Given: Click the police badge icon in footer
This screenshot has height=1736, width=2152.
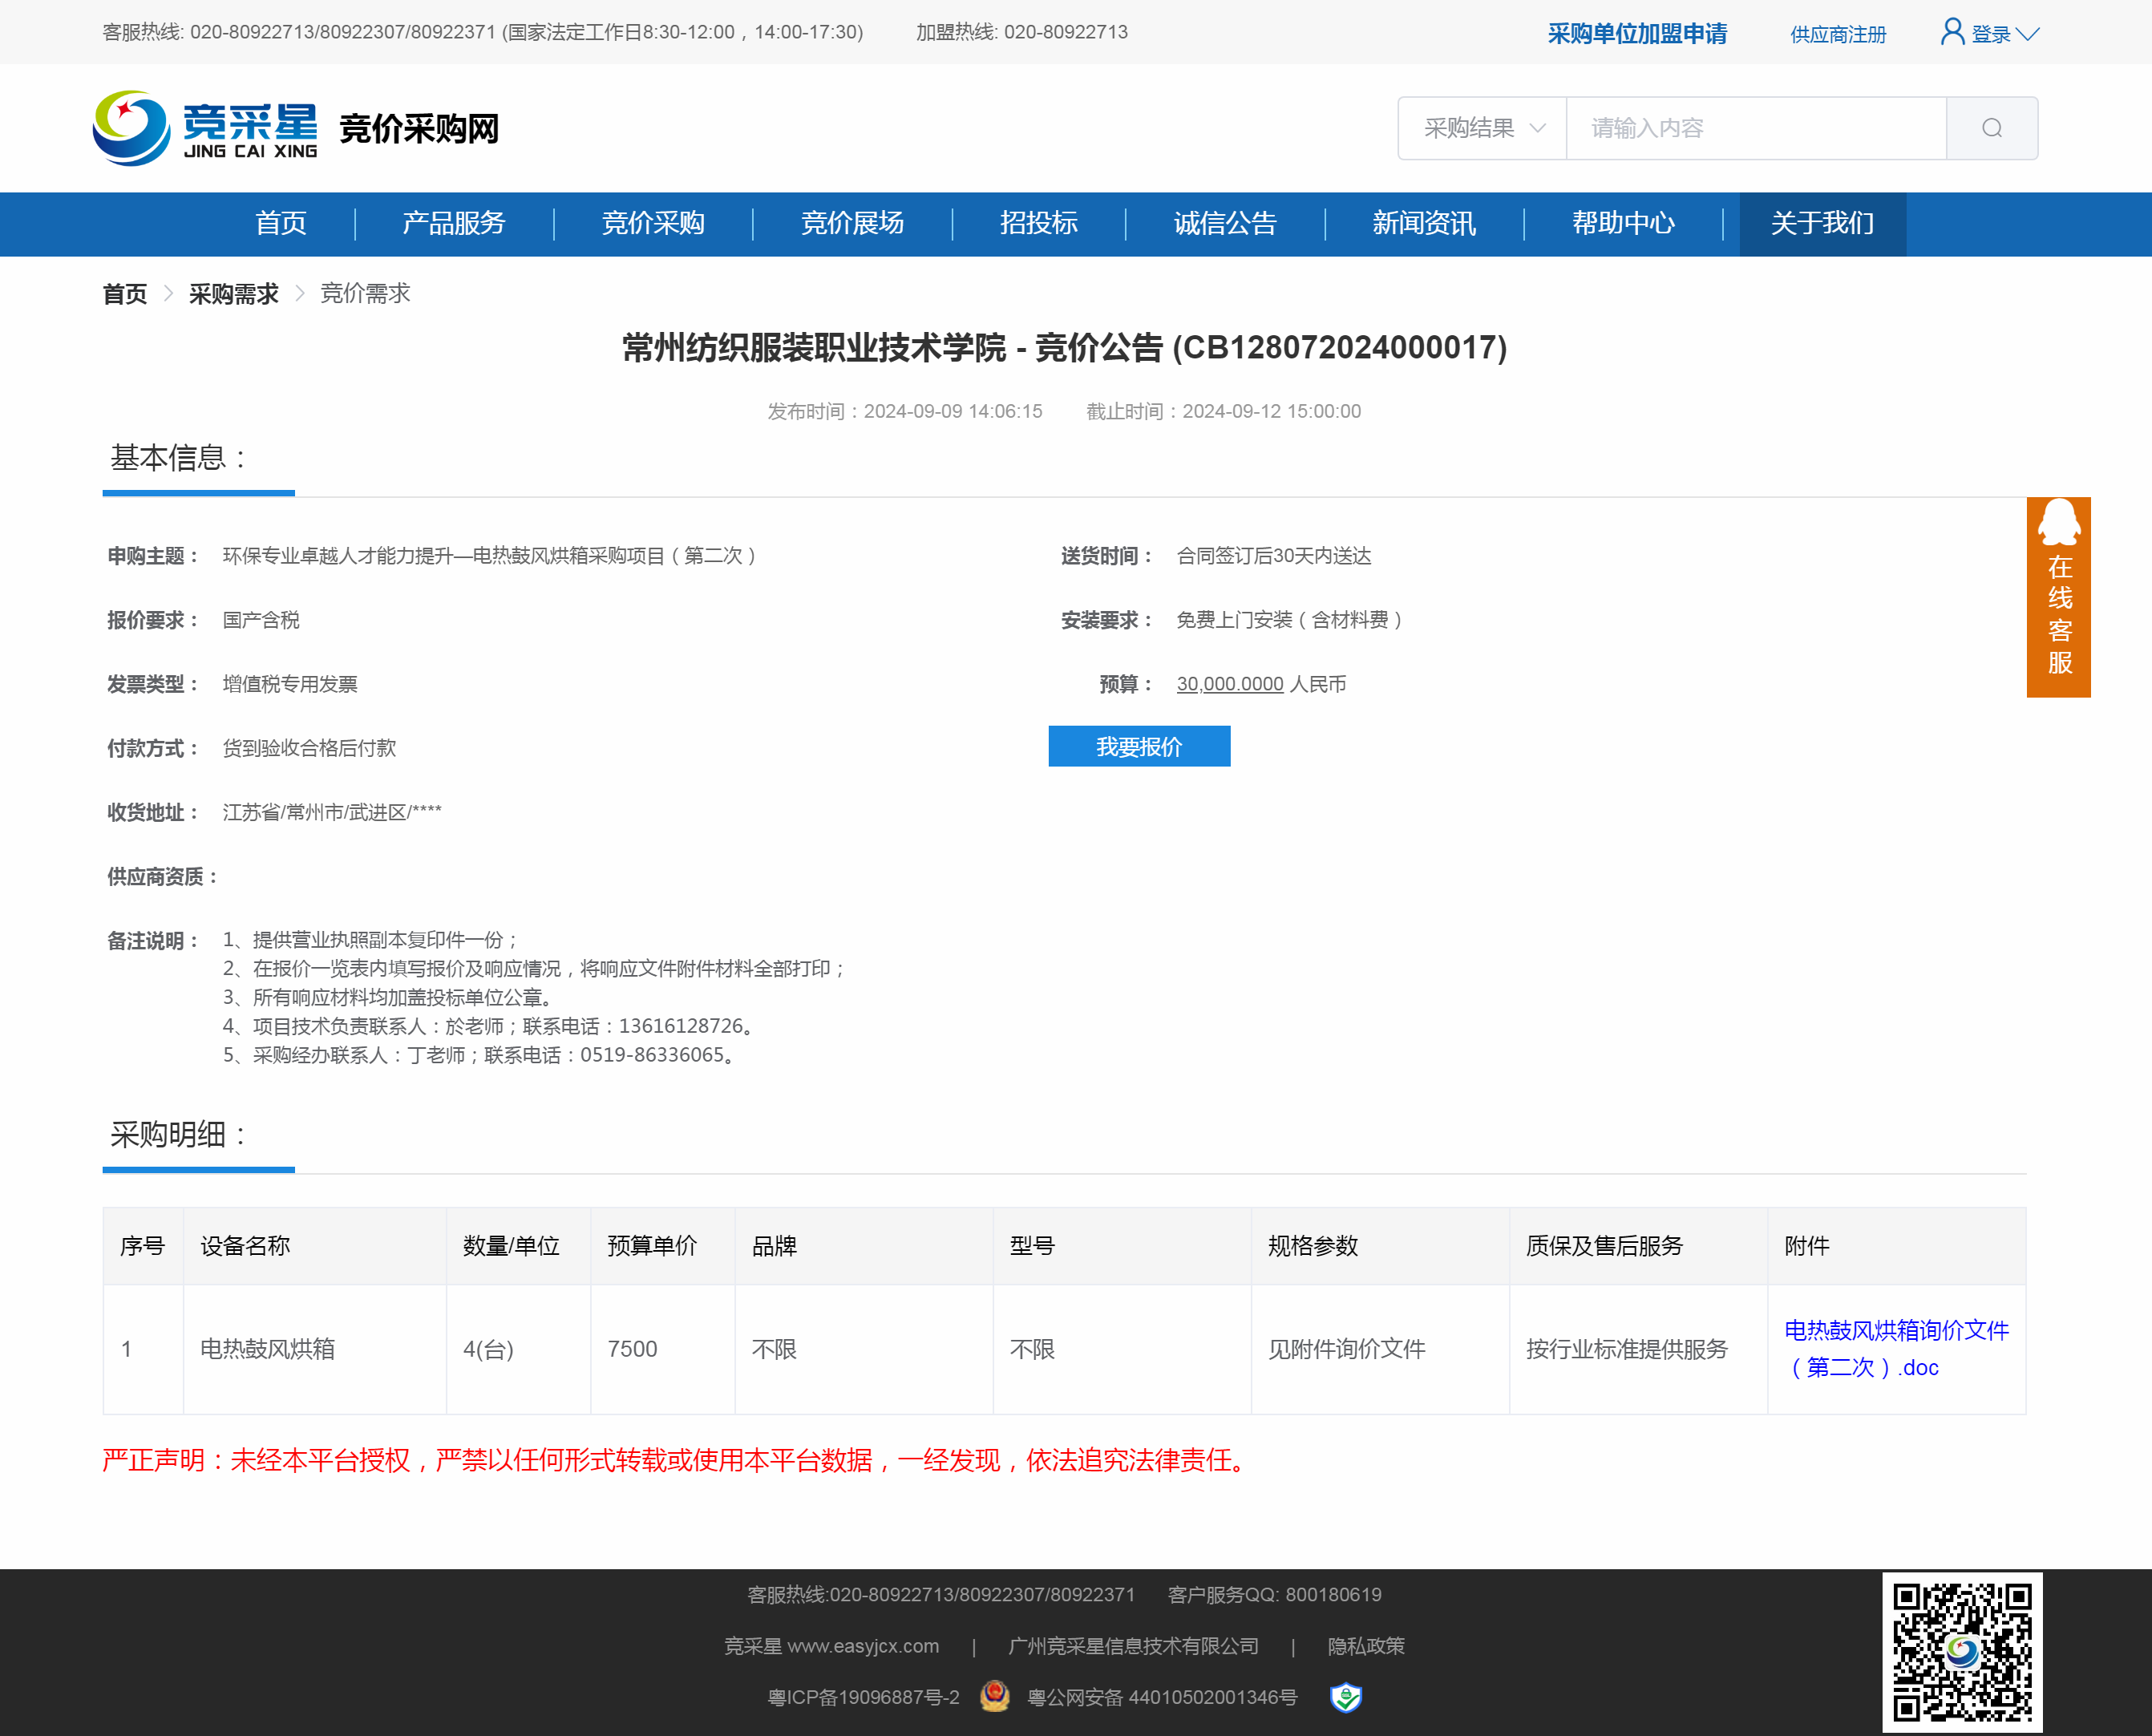Looking at the screenshot, I should (994, 1697).
